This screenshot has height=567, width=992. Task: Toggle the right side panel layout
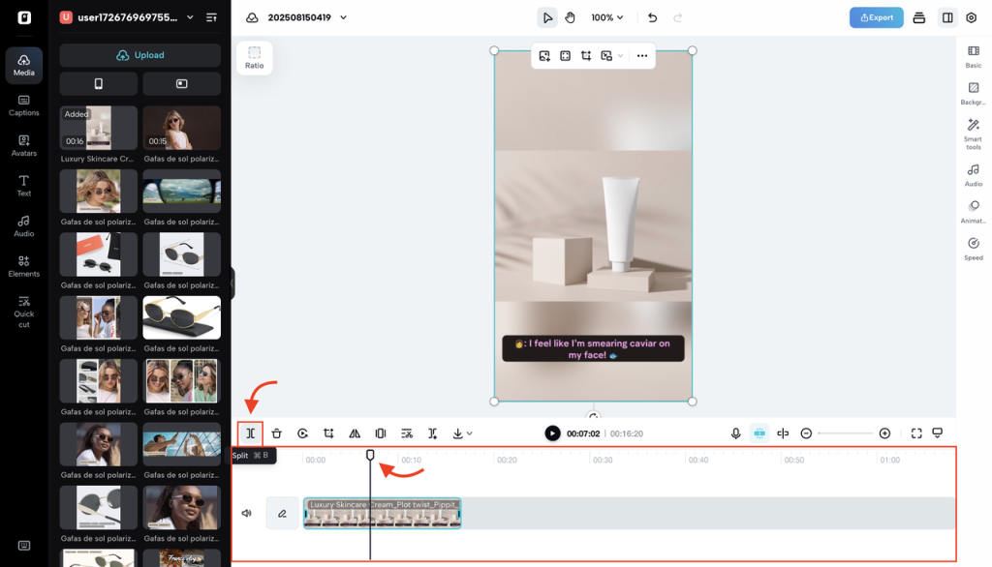[x=946, y=17]
